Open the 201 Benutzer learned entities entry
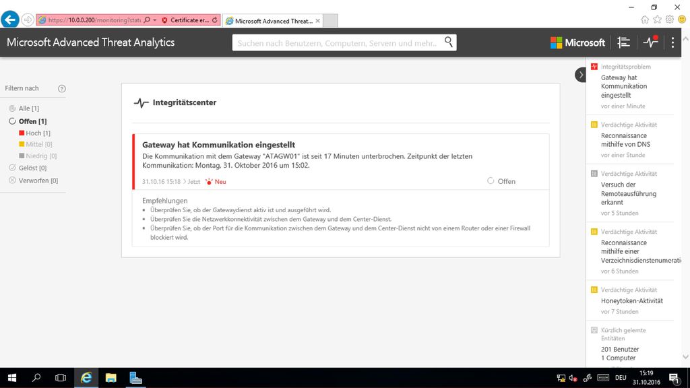This screenshot has width=690, height=388. pos(620,350)
